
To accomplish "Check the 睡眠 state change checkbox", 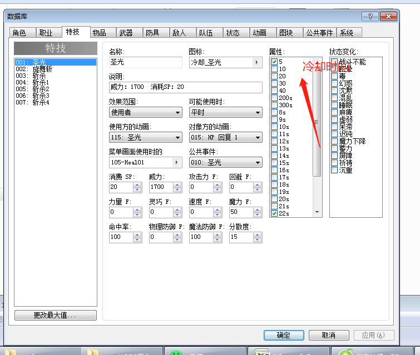I will pyautogui.click(x=334, y=105).
